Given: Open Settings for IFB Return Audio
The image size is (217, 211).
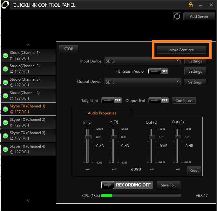Looking at the screenshot, I should tap(195, 71).
